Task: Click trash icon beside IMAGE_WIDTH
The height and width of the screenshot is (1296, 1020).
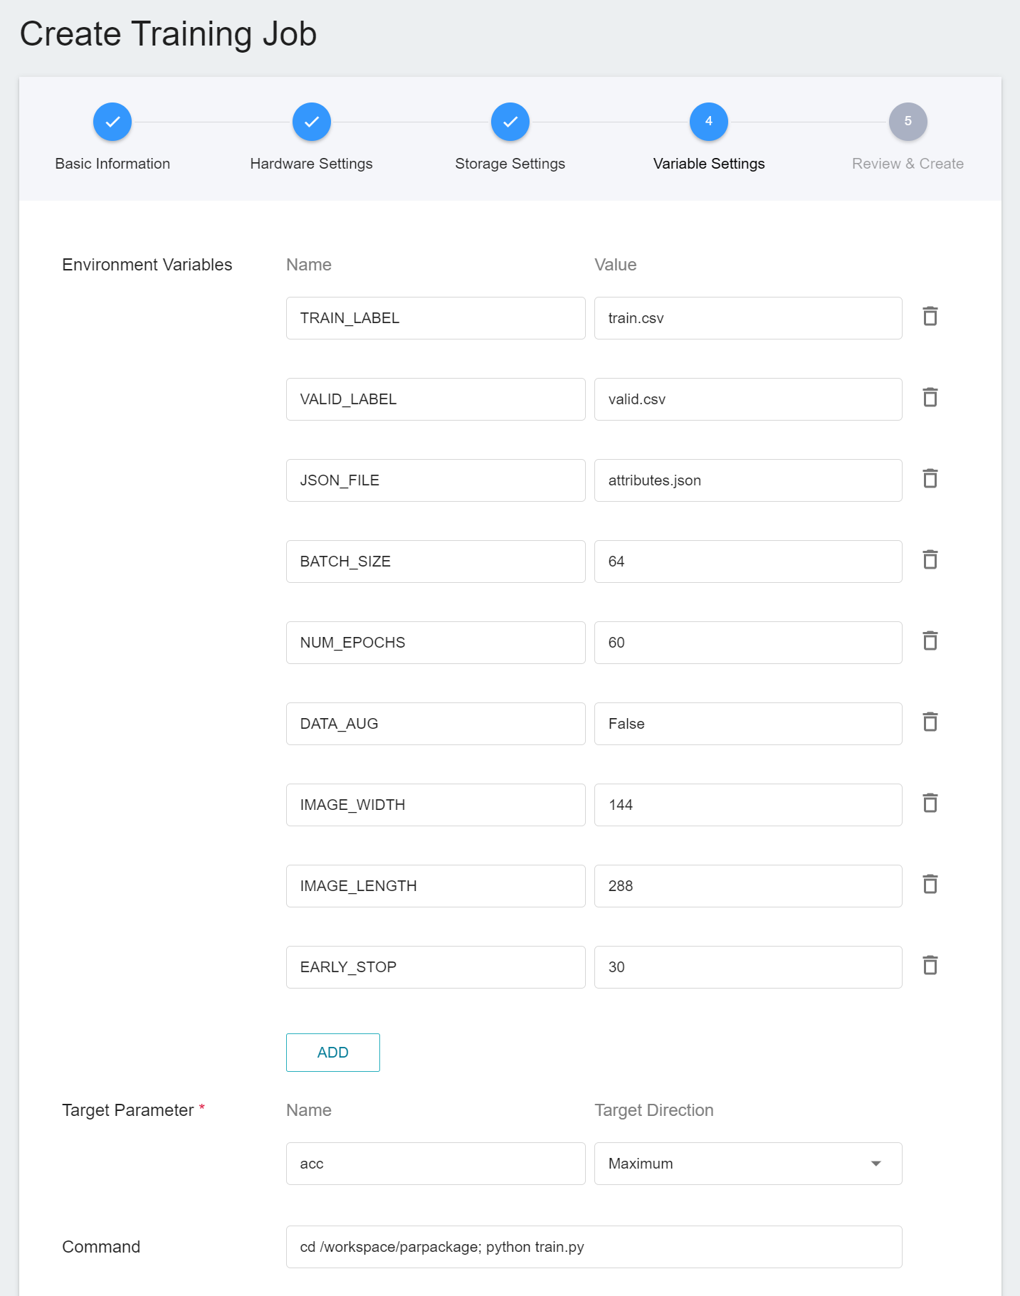Action: pos(930,803)
